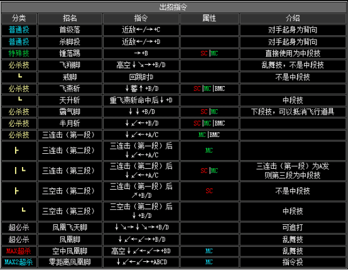The width and height of the screenshot is (348, 270).
Task: Click SC|MC|BMC attribute in 飞燕斩 row
Action: tap(209, 89)
